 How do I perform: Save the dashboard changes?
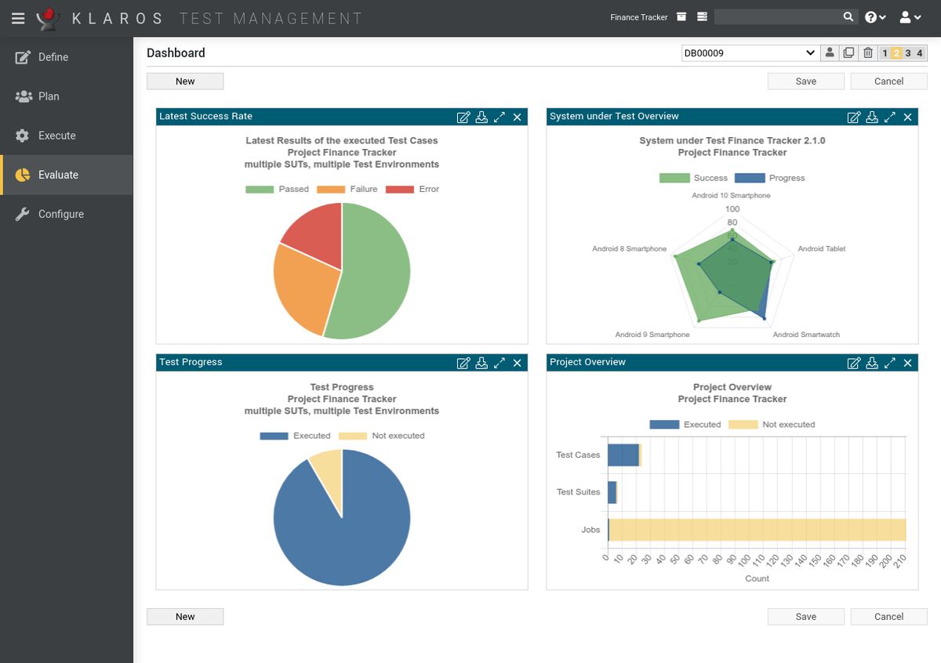point(805,81)
